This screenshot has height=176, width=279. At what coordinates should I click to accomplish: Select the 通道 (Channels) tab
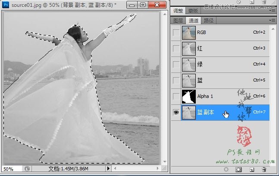(194, 21)
